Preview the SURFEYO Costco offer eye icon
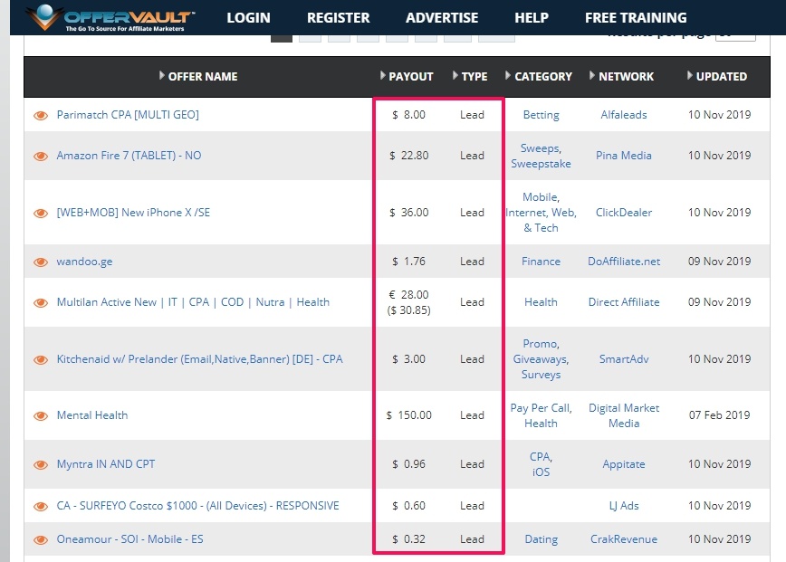Viewport: 786px width, 562px height. pyautogui.click(x=41, y=507)
